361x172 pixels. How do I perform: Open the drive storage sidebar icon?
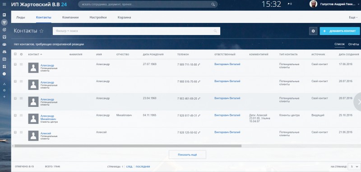pyautogui.click(x=4, y=52)
